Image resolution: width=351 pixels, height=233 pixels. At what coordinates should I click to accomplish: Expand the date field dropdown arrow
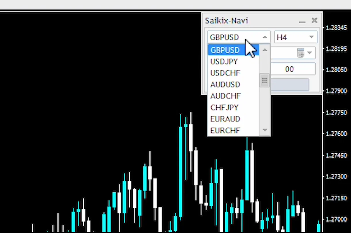point(310,53)
